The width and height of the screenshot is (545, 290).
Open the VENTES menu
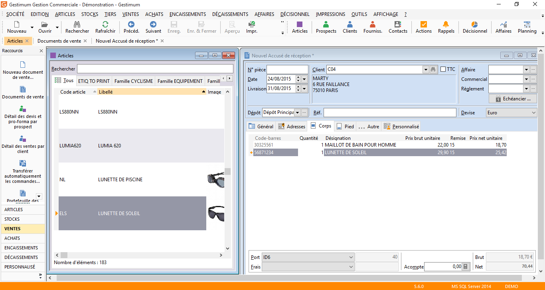pos(130,14)
